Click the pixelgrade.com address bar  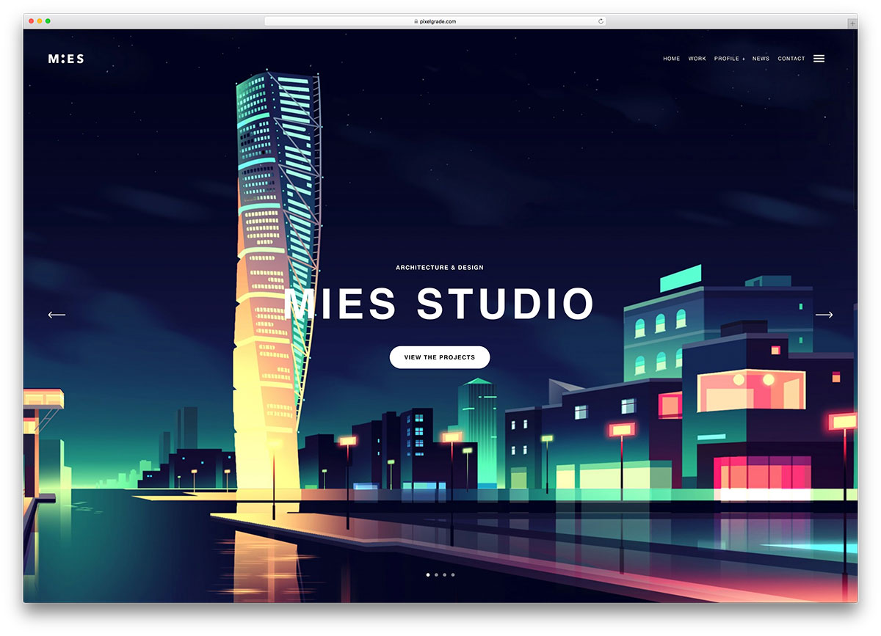[435, 21]
